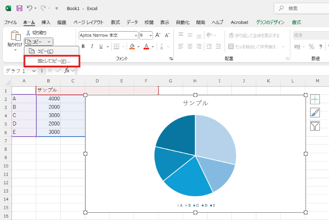Click column header H
Screen dimensions: 329x220
[x=195, y=81]
